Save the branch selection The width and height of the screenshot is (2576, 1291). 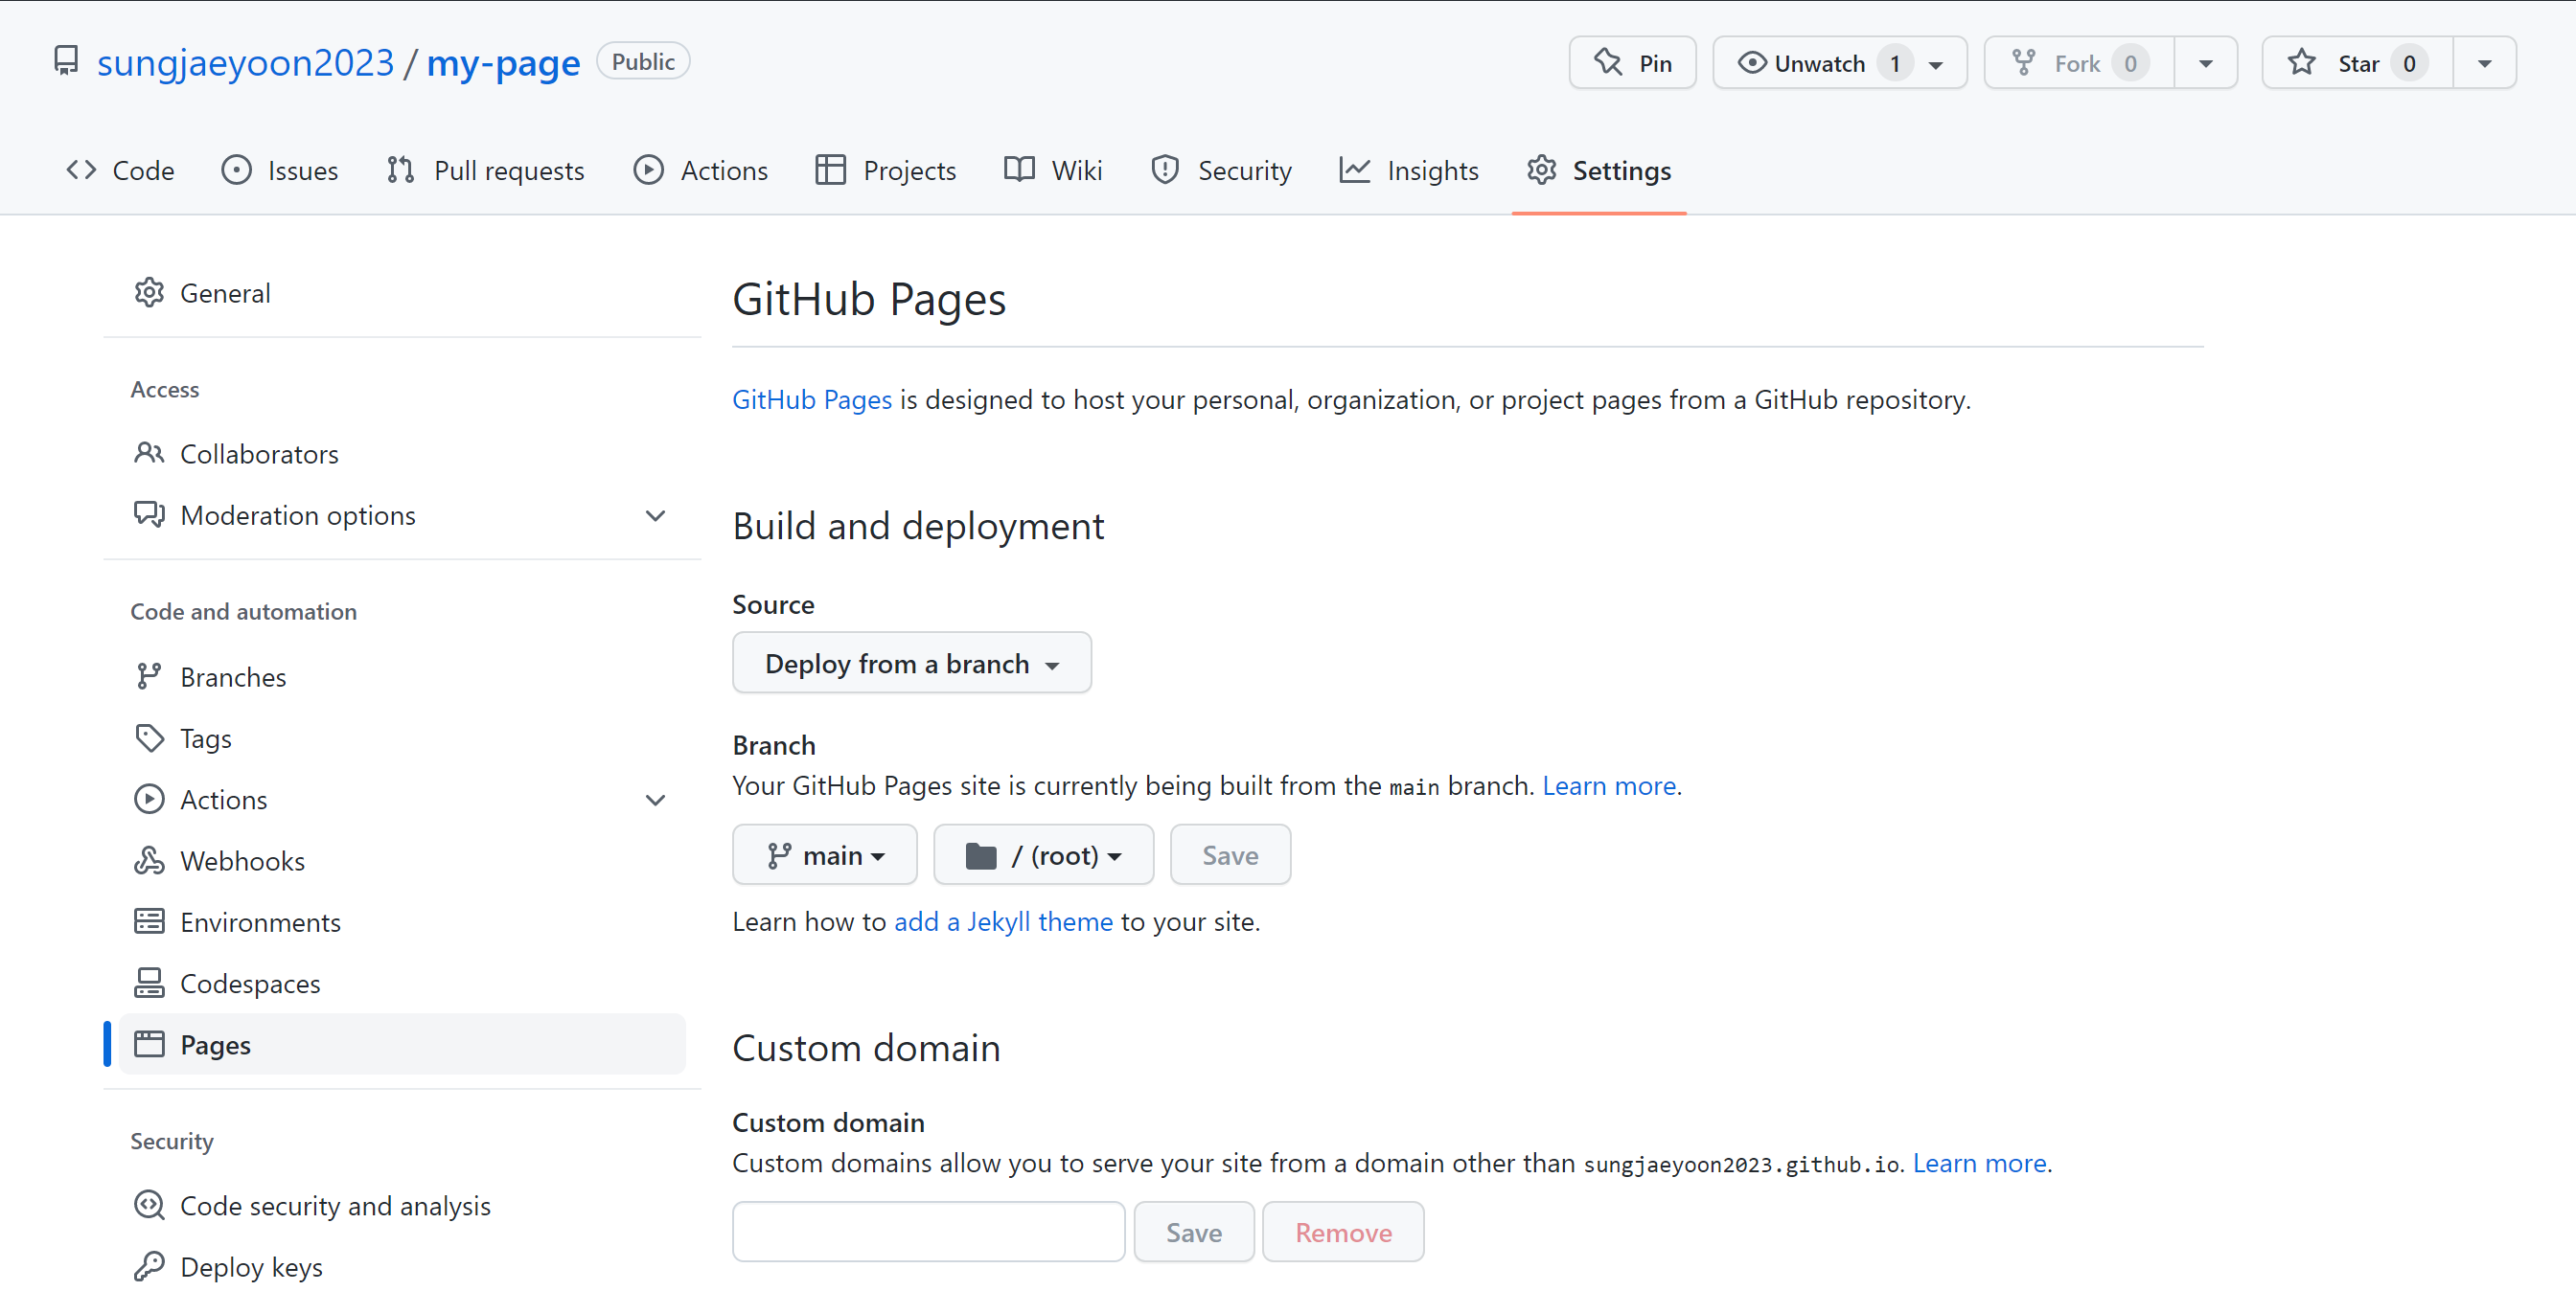[x=1230, y=854]
